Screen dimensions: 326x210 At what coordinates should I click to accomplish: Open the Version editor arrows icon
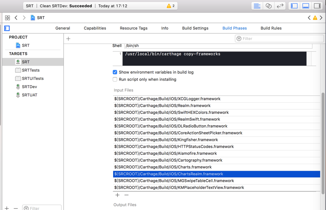coord(280,6)
